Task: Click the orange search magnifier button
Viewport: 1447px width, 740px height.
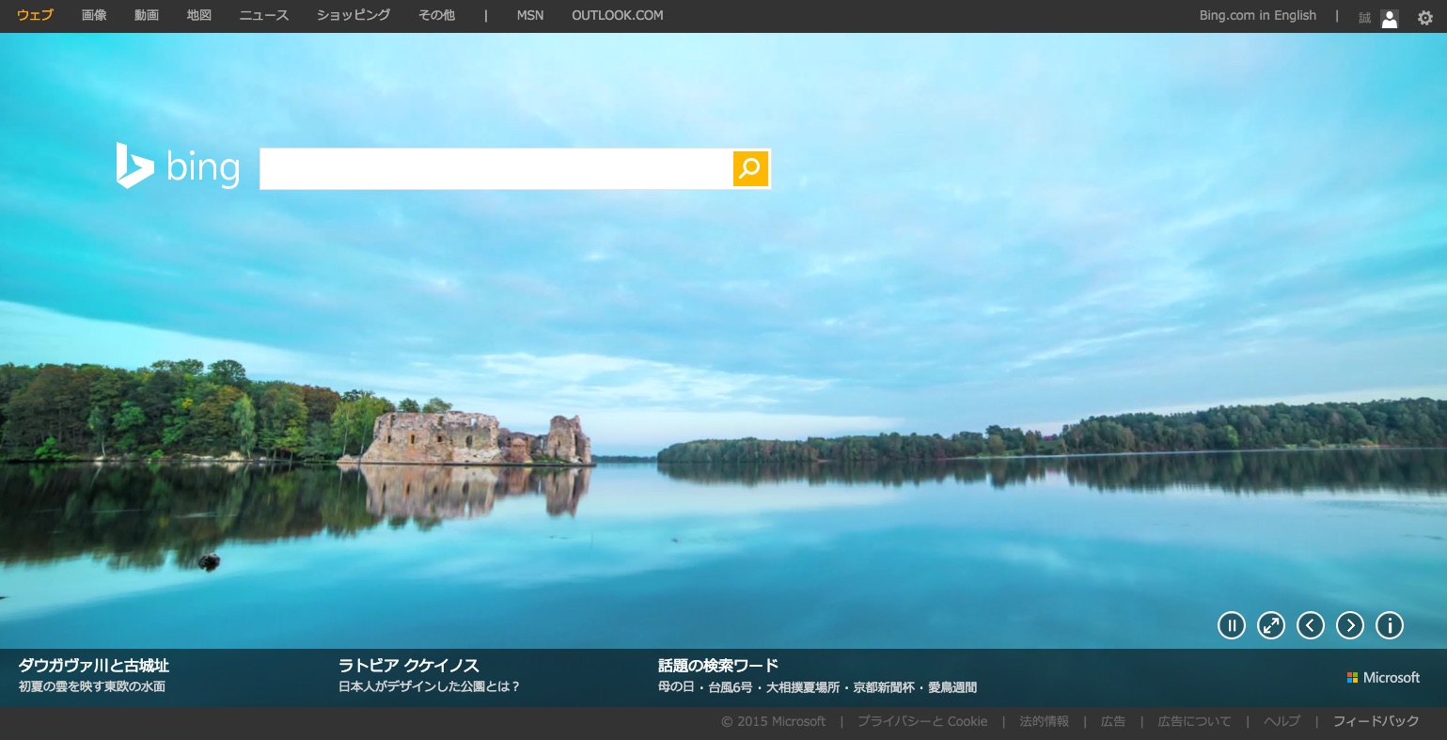Action: pyautogui.click(x=750, y=168)
